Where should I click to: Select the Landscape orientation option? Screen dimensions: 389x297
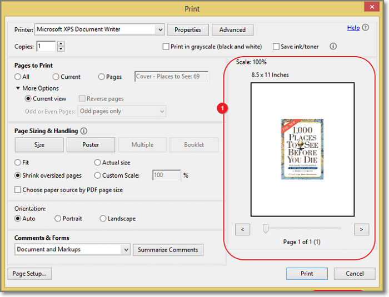103,219
